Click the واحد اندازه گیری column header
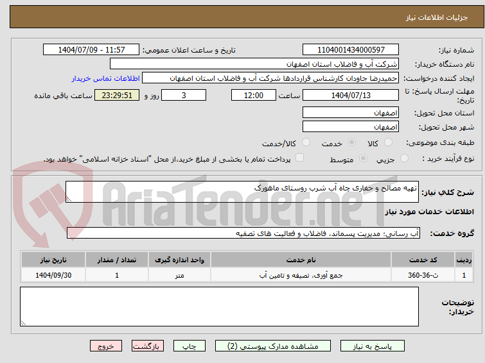This screenshot has width=485, height=363. click(x=180, y=260)
